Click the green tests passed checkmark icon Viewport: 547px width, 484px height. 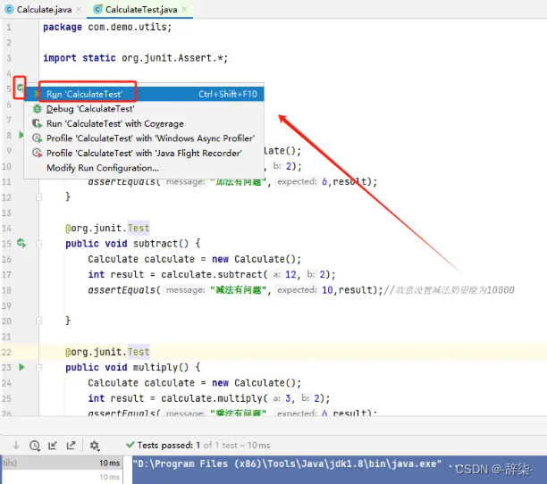pyautogui.click(x=130, y=445)
